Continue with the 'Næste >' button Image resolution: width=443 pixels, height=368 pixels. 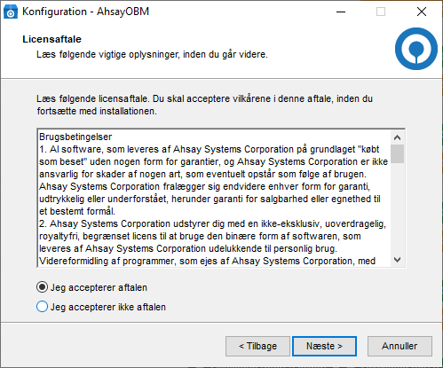324,346
